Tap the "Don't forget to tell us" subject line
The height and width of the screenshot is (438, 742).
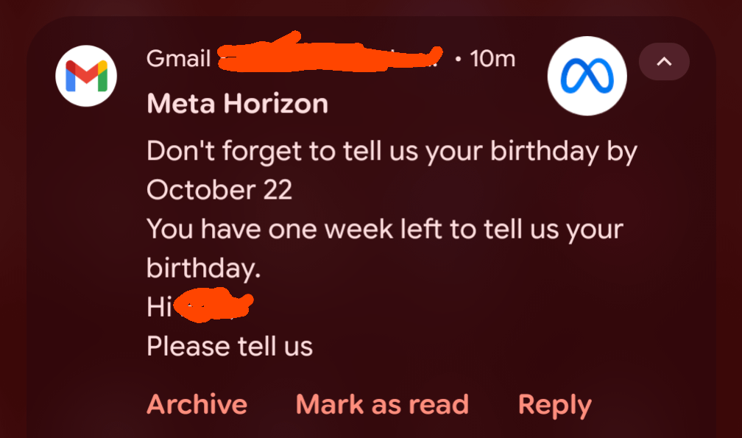coord(392,151)
